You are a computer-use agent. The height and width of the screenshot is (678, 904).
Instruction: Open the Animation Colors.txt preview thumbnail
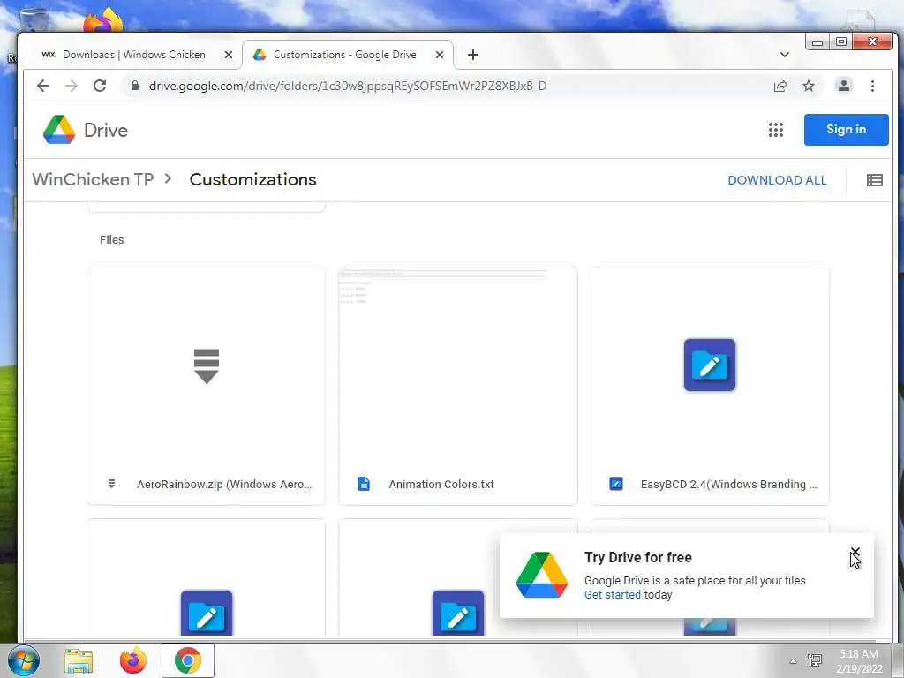[458, 365]
